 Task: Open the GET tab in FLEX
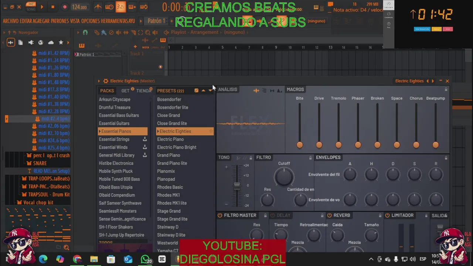pyautogui.click(x=125, y=91)
